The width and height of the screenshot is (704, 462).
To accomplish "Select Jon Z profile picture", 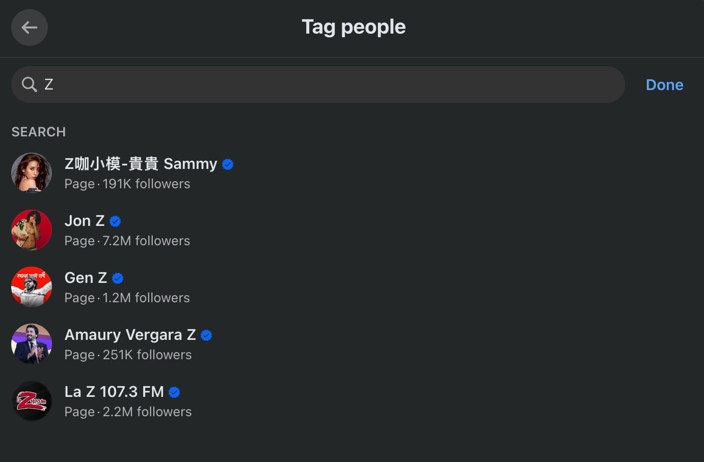I will 32,230.
